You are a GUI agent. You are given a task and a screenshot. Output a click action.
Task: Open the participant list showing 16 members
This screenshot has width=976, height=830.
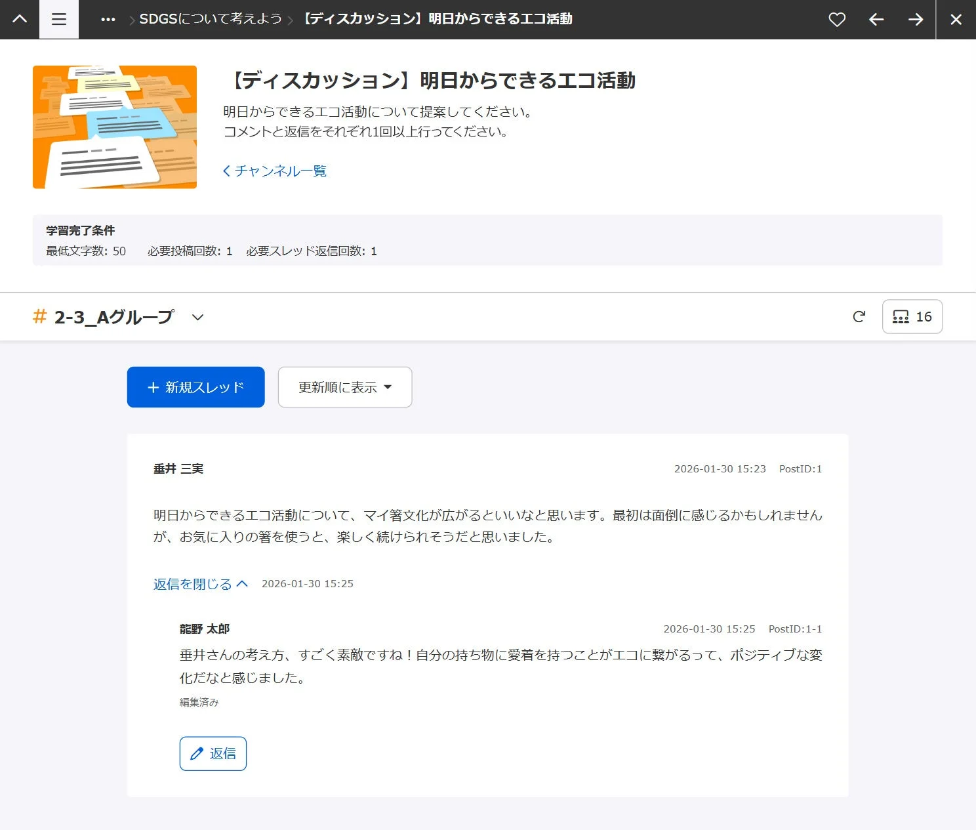(x=912, y=316)
